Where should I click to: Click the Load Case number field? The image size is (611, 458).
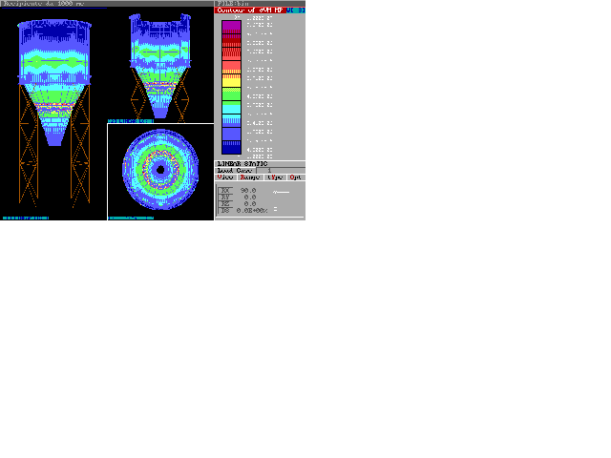coord(269,171)
